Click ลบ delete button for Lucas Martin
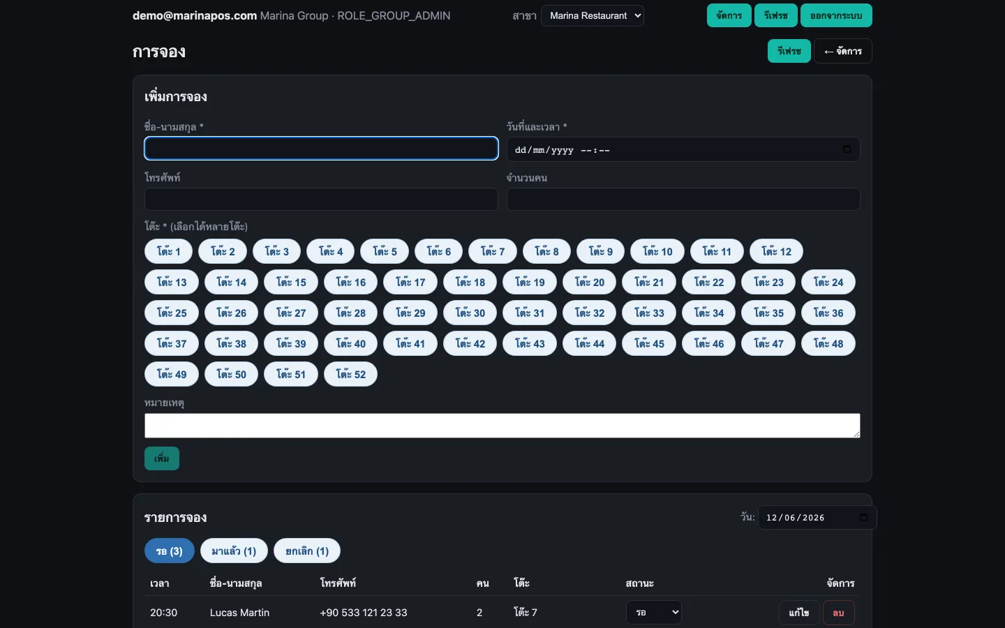The height and width of the screenshot is (628, 1005). 839,613
